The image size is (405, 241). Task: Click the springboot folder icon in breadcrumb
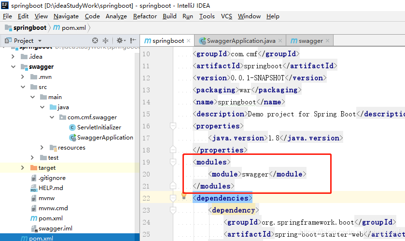8,27
